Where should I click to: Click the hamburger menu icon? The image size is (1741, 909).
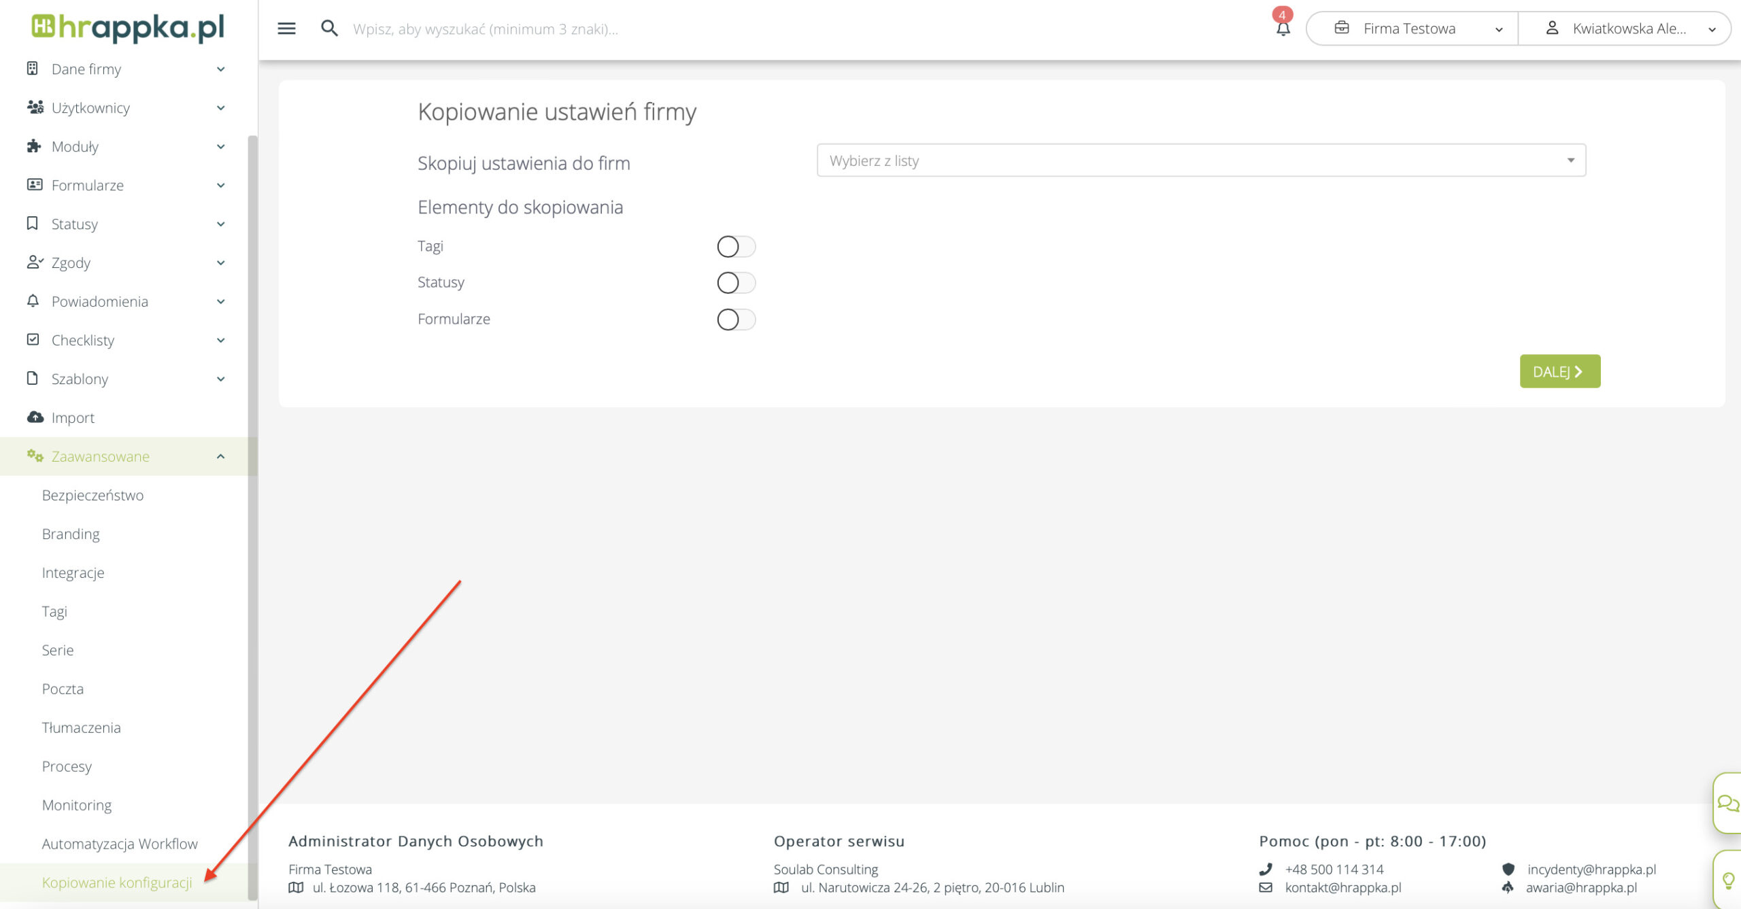[286, 29]
